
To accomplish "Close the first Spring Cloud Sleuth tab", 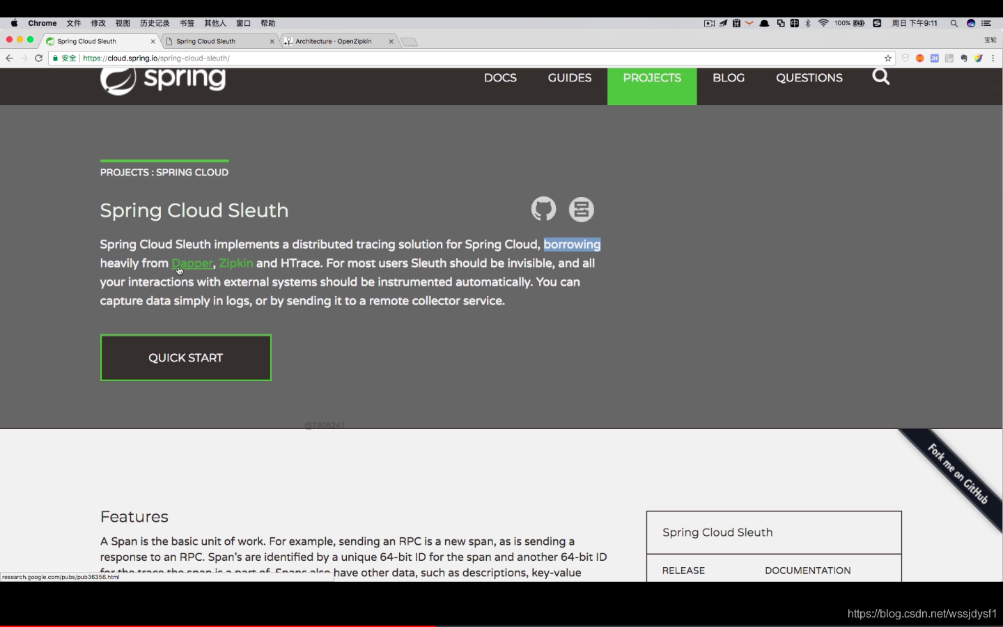I will [x=153, y=41].
